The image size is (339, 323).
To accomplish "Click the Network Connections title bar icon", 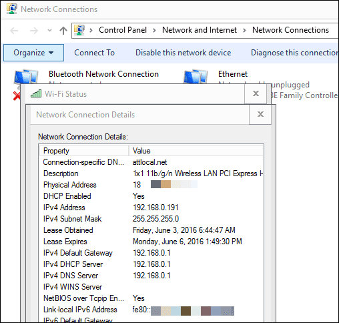I will click(12, 9).
